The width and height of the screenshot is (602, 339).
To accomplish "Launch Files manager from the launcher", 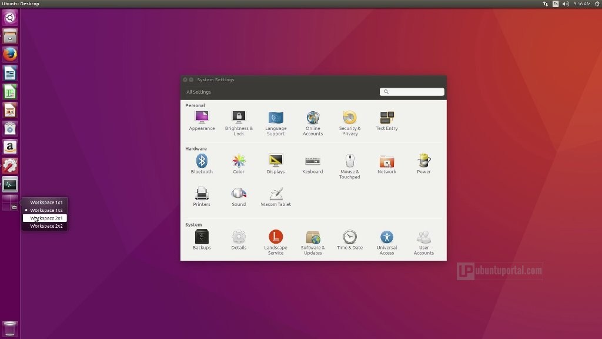I will (x=10, y=36).
